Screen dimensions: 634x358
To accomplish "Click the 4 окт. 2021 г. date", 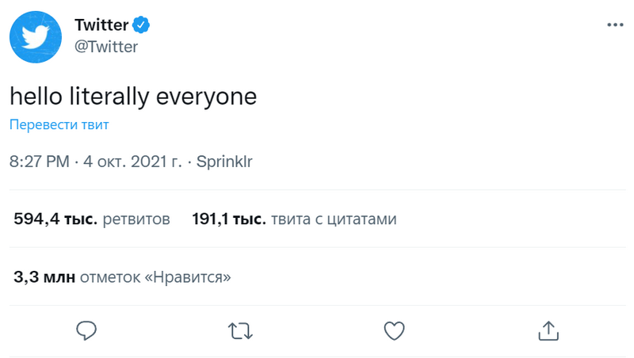I will [132, 162].
